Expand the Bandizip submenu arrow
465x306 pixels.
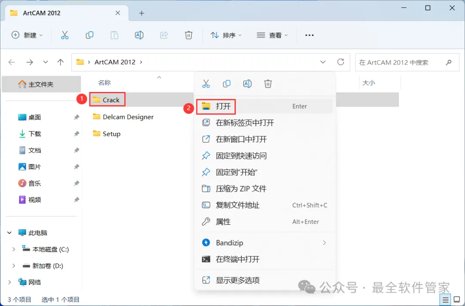pos(324,243)
